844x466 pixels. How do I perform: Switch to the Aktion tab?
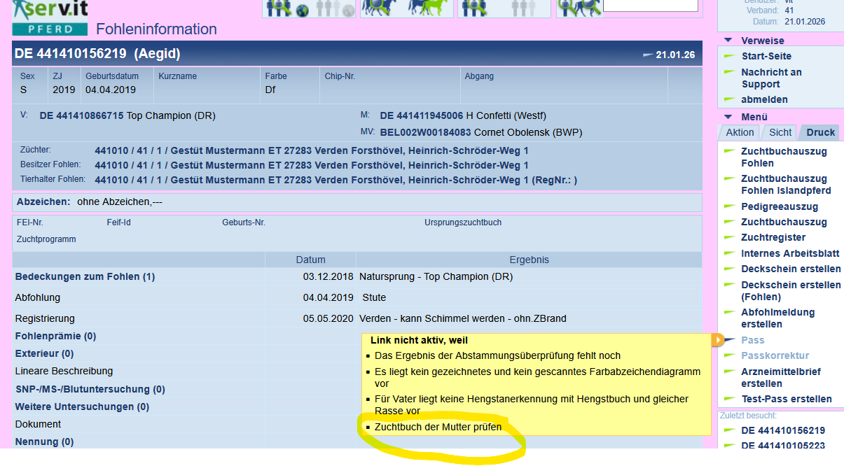(x=740, y=132)
